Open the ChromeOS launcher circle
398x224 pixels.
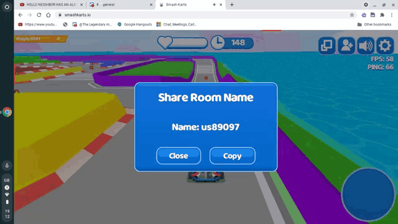[x=7, y=7]
